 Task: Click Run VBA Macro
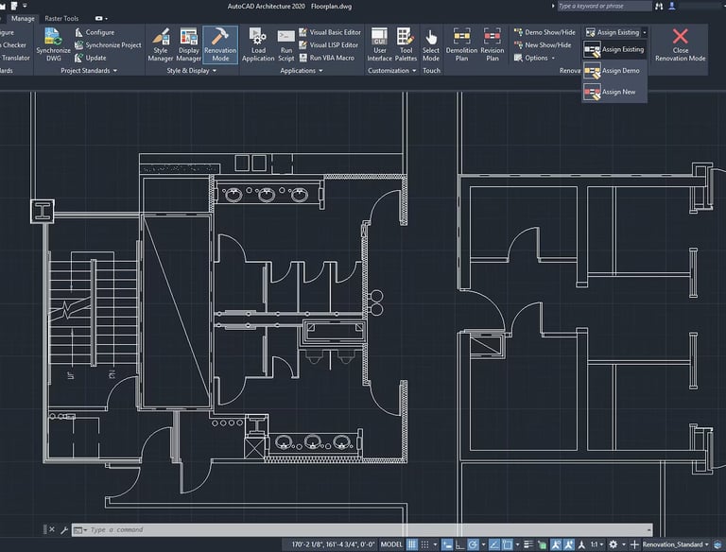[x=327, y=58]
